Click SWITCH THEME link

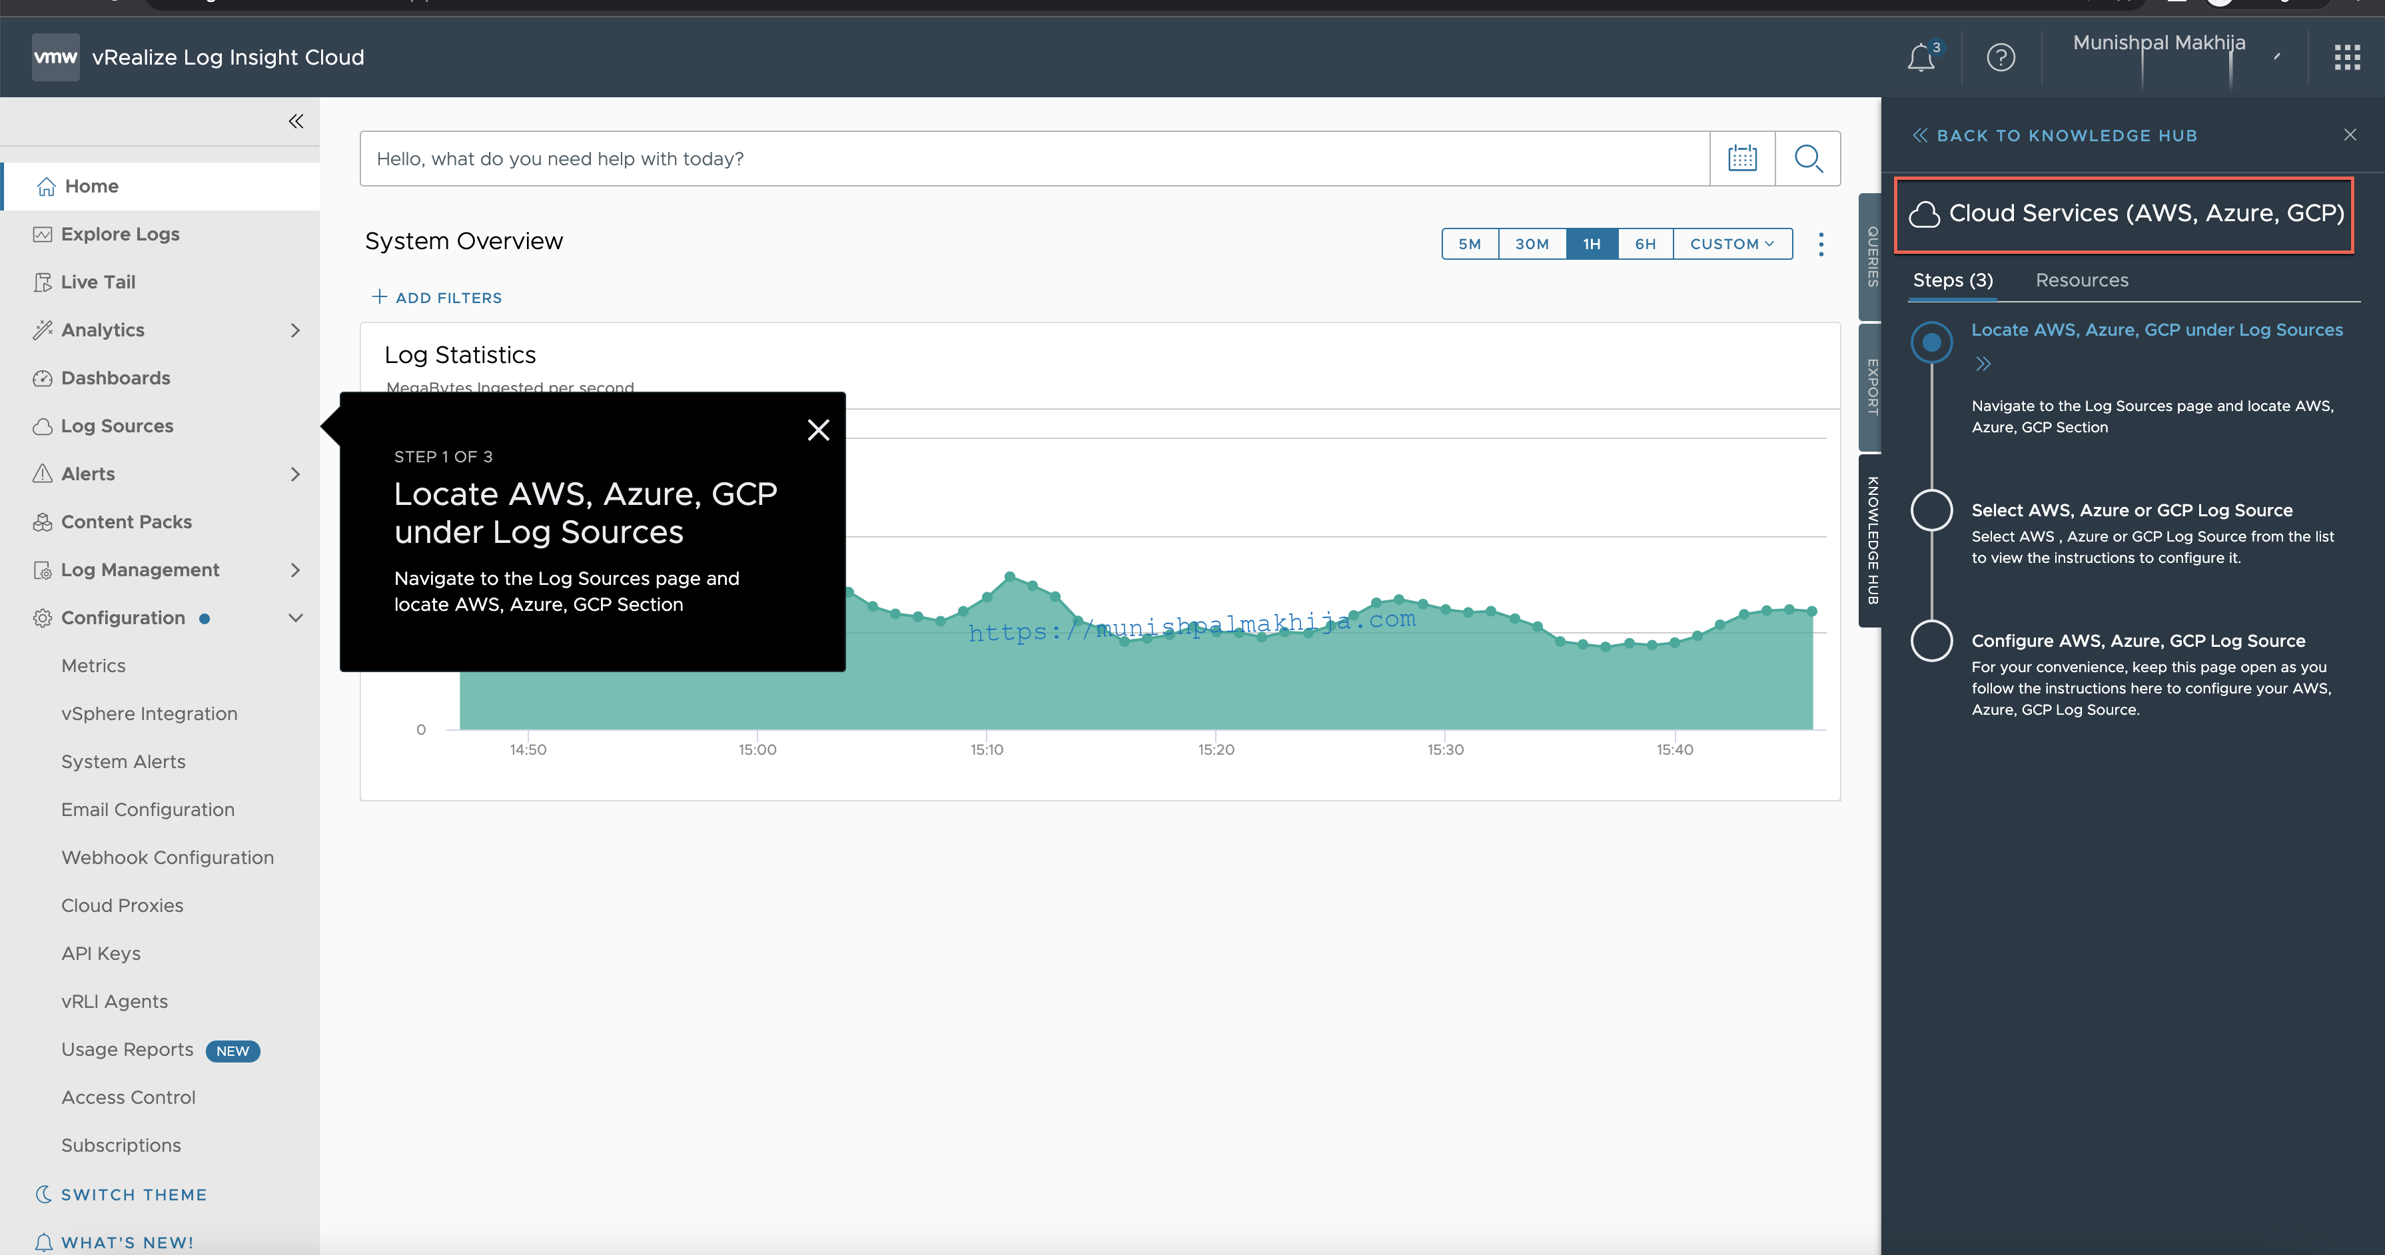click(x=135, y=1195)
